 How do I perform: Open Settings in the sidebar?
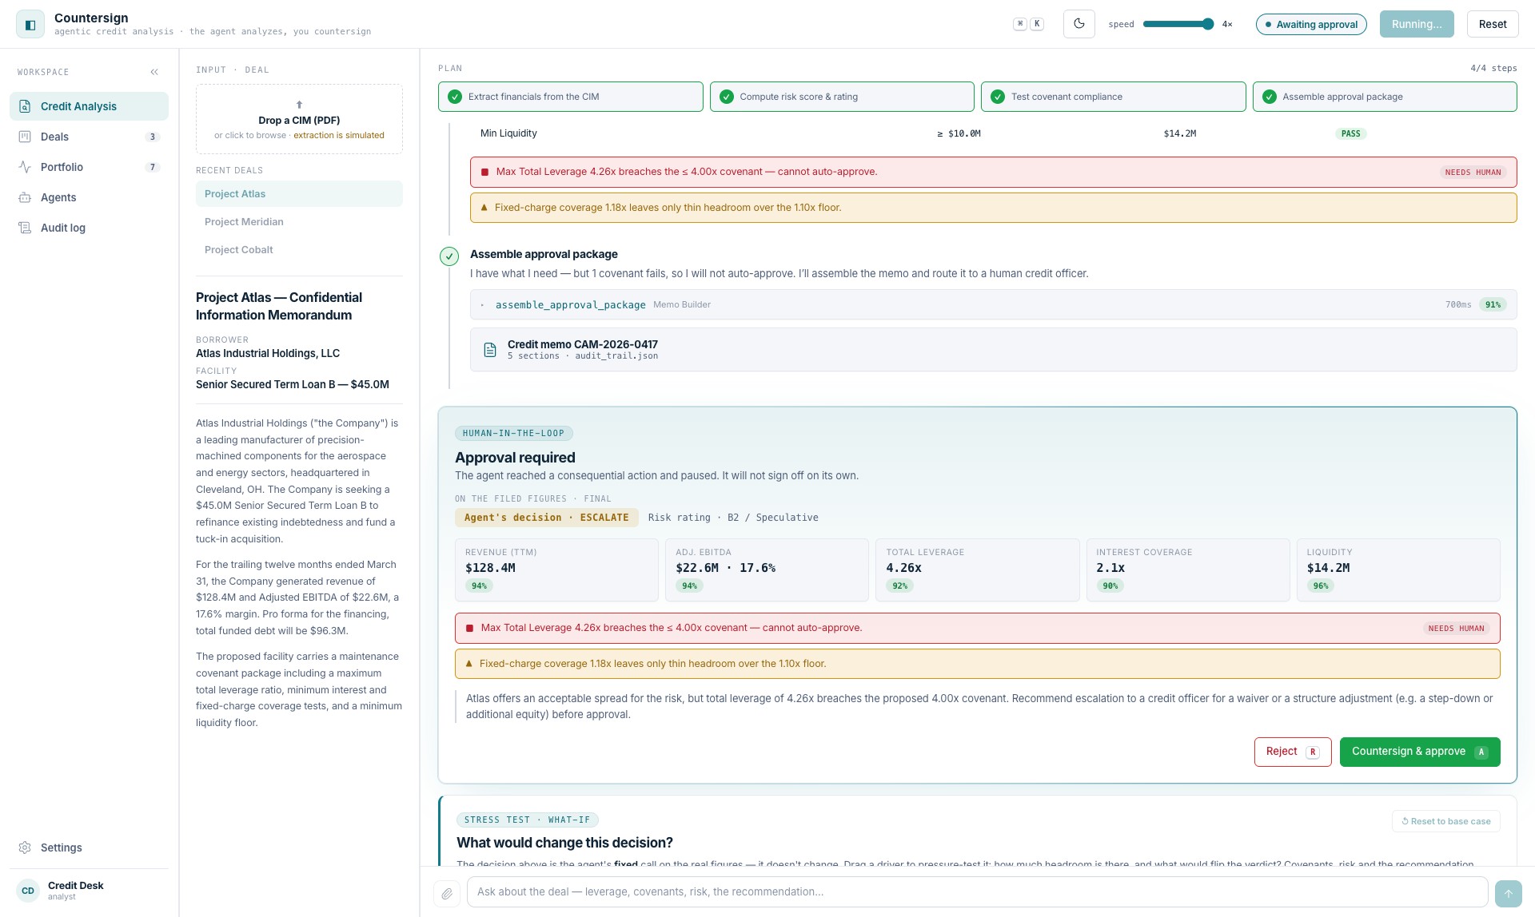coord(89,848)
